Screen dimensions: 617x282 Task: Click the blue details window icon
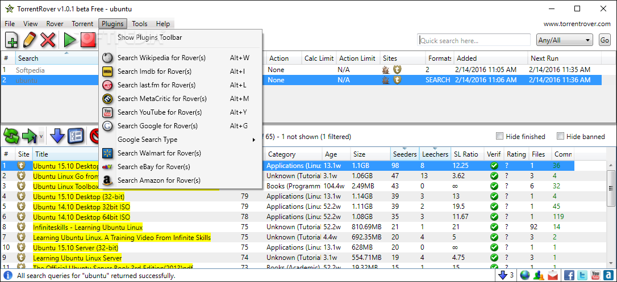75,136
